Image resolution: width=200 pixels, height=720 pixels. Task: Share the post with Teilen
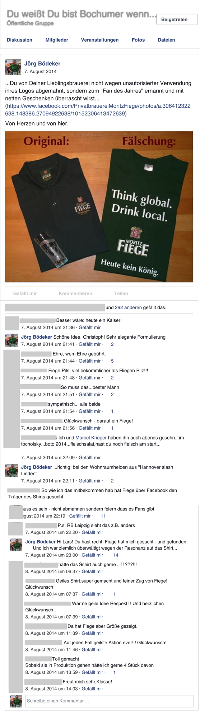click(121, 293)
